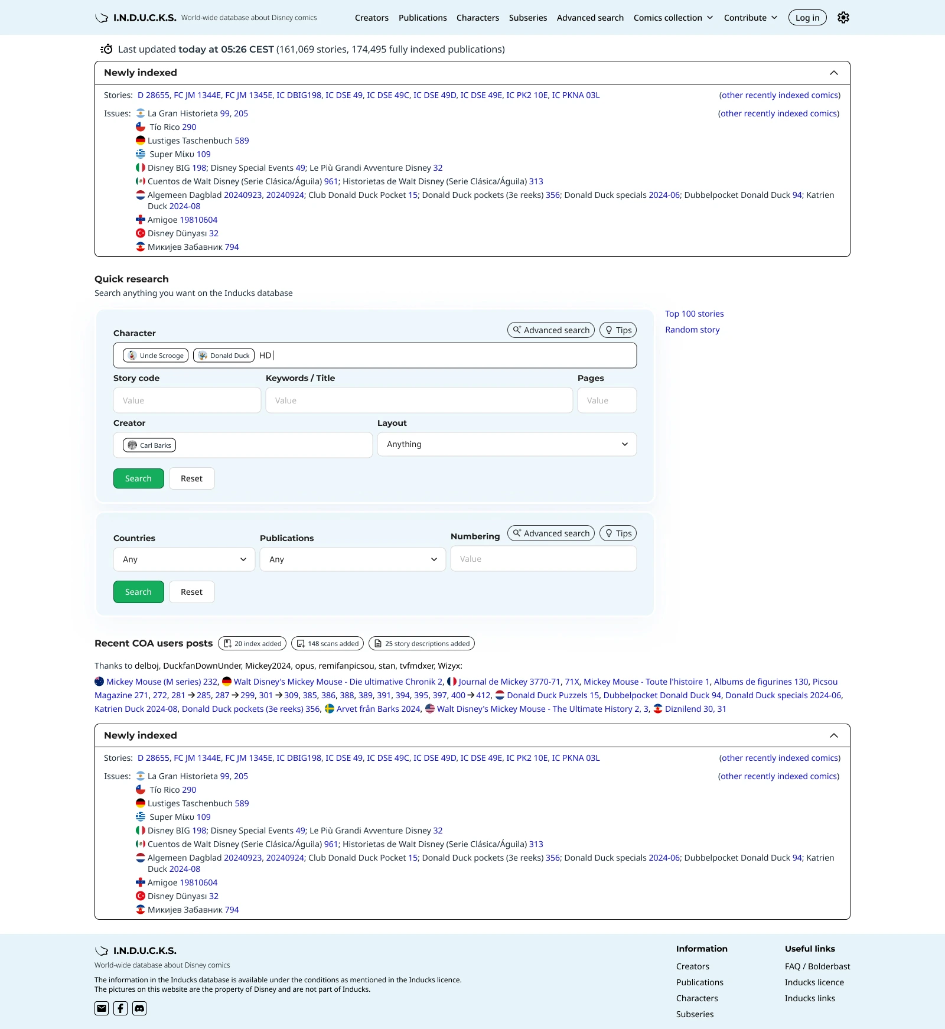Screen dimensions: 945x1029
Task: Open the Contribute menu
Action: [751, 18]
